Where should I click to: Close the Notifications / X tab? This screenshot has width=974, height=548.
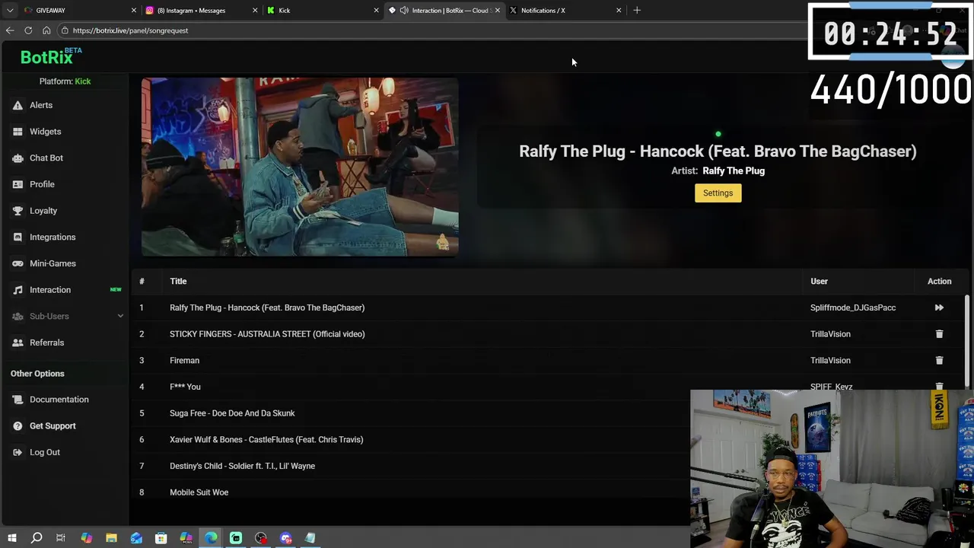[619, 10]
